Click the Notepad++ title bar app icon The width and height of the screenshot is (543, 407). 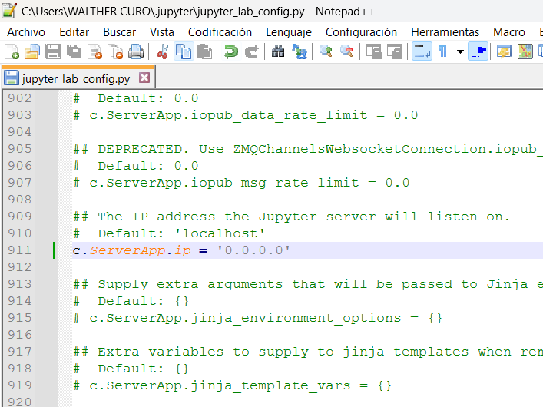8,11
